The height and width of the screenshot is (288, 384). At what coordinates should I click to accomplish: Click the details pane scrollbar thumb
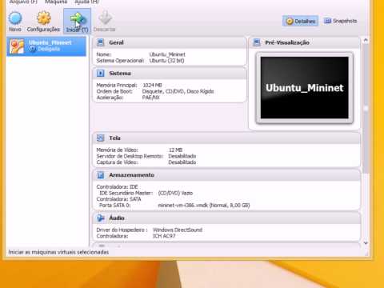click(366, 108)
